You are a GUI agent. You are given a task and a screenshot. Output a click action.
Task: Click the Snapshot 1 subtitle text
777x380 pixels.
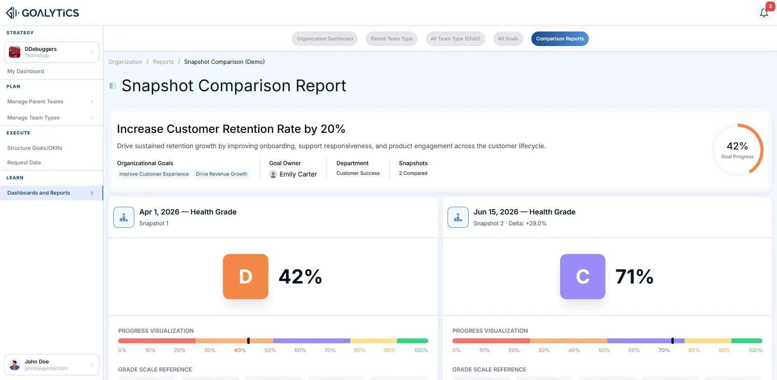point(154,223)
